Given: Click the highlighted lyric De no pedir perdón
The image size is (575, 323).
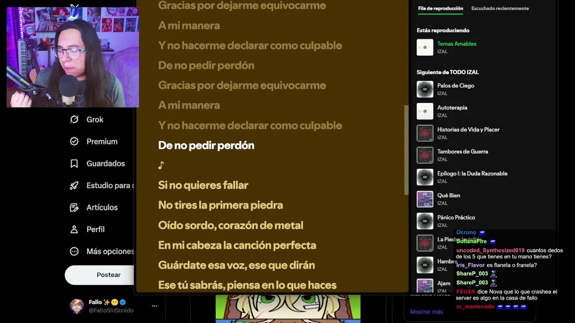Looking at the screenshot, I should [x=206, y=145].
